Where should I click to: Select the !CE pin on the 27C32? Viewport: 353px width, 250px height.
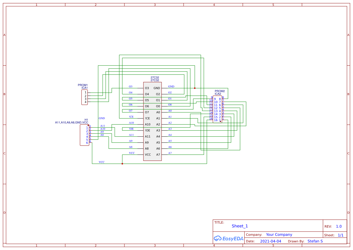pyautogui.click(x=148, y=118)
